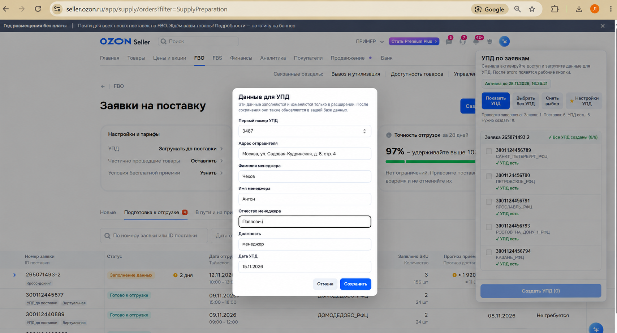Open the notifications bell with the 42 badge
The height and width of the screenshot is (333, 617).
coord(476,41)
